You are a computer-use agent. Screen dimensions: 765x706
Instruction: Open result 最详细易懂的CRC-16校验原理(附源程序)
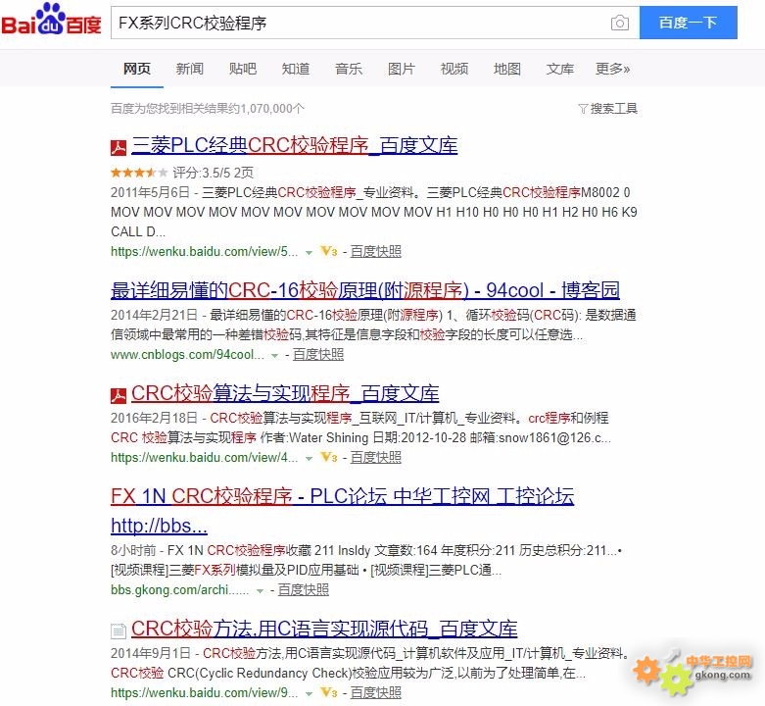click(365, 290)
